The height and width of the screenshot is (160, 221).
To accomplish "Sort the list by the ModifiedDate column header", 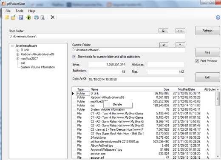I will pyautogui.click(x=187, y=89).
